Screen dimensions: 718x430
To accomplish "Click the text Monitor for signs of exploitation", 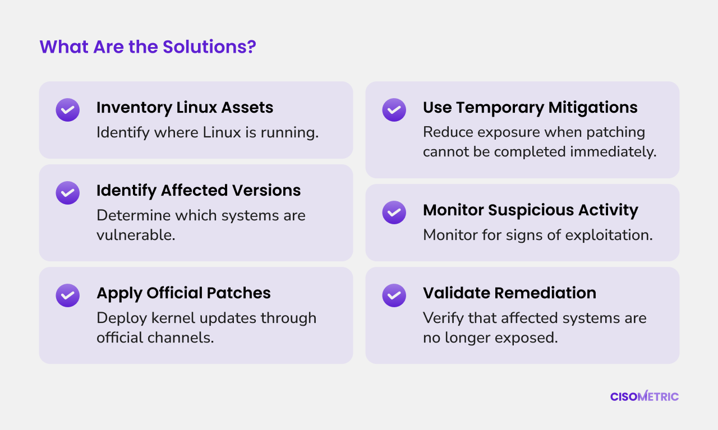I will point(538,235).
